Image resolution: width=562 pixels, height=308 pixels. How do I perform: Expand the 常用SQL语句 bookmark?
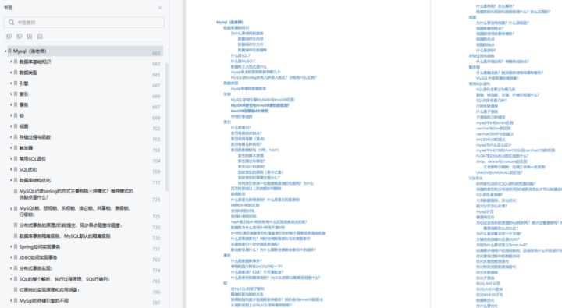(x=11, y=158)
